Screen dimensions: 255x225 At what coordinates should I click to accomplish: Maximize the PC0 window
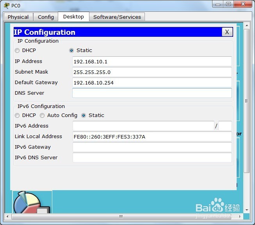coord(228,4)
